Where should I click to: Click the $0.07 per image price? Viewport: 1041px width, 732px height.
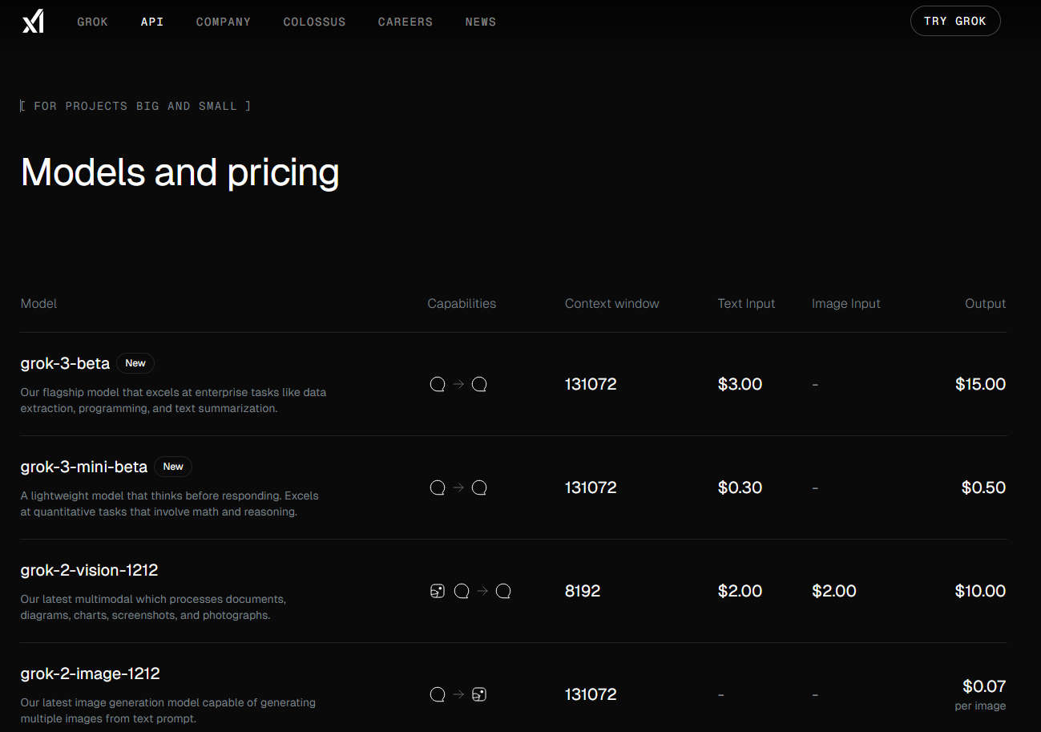tap(984, 686)
